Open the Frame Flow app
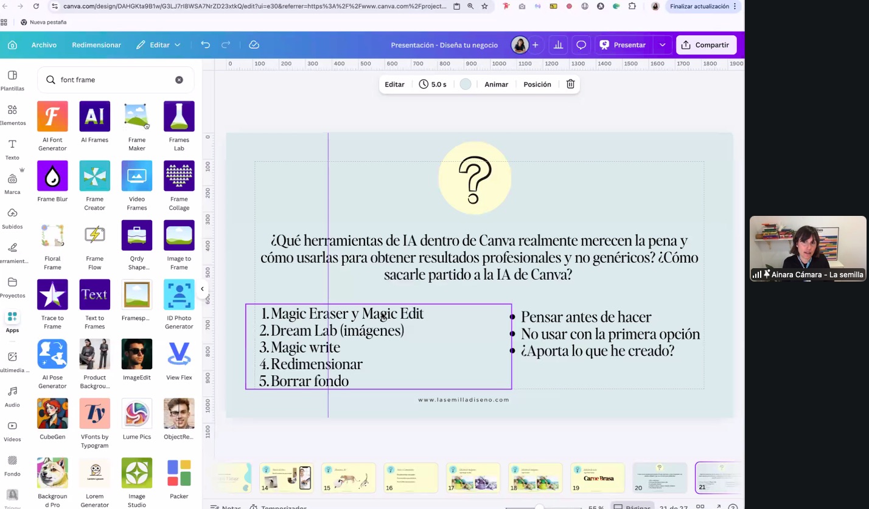The height and width of the screenshot is (509, 869). tap(94, 235)
